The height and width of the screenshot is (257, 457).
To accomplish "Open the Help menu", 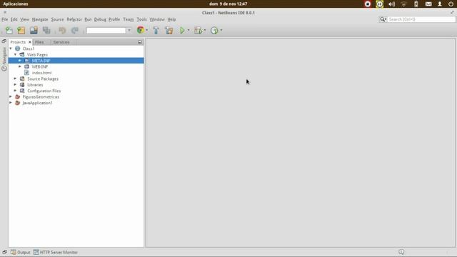I will (171, 19).
